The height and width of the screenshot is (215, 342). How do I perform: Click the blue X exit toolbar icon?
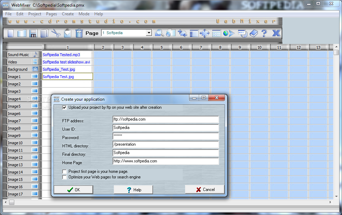276,33
